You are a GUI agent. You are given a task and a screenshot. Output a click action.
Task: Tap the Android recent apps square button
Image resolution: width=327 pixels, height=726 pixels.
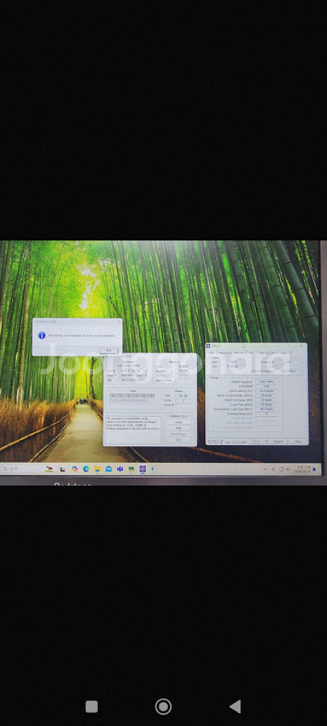[x=92, y=706]
